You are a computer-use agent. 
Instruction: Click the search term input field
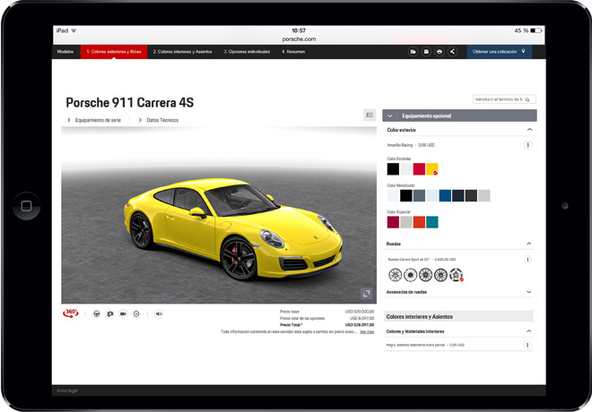499,99
